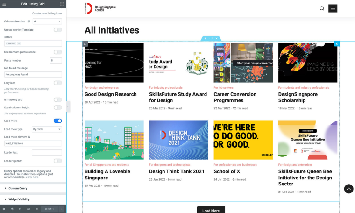
Task: Open the Good Design Research title link
Action: pyautogui.click(x=111, y=94)
